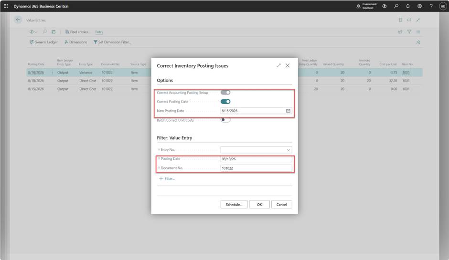Add another filter with + Filter link
The width and height of the screenshot is (449, 260).
[167, 178]
